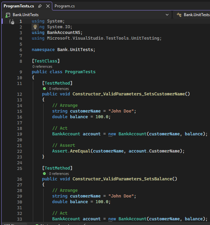Image resolution: width=210 pixels, height=225 pixels.
Task: Click the lightbulb quick actions icon on line 2
Action: tap(35, 27)
